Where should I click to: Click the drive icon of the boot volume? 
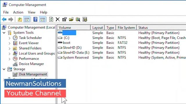60,42
